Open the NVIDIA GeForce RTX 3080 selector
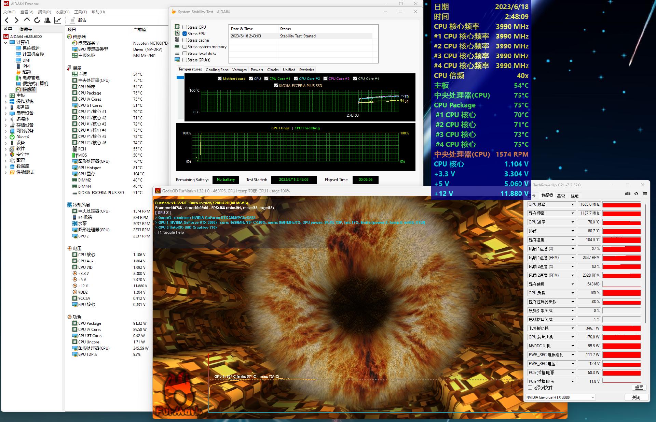The width and height of the screenshot is (656, 422). tap(560, 397)
